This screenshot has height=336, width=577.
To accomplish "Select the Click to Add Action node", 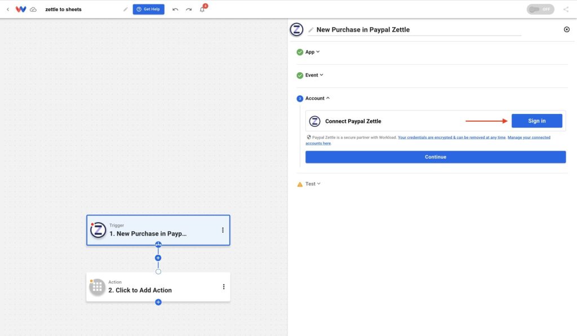I will pyautogui.click(x=158, y=287).
